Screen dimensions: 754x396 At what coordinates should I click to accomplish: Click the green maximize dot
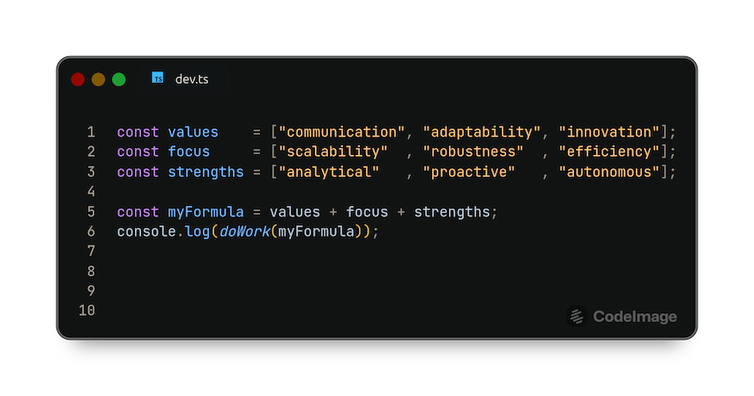click(119, 79)
